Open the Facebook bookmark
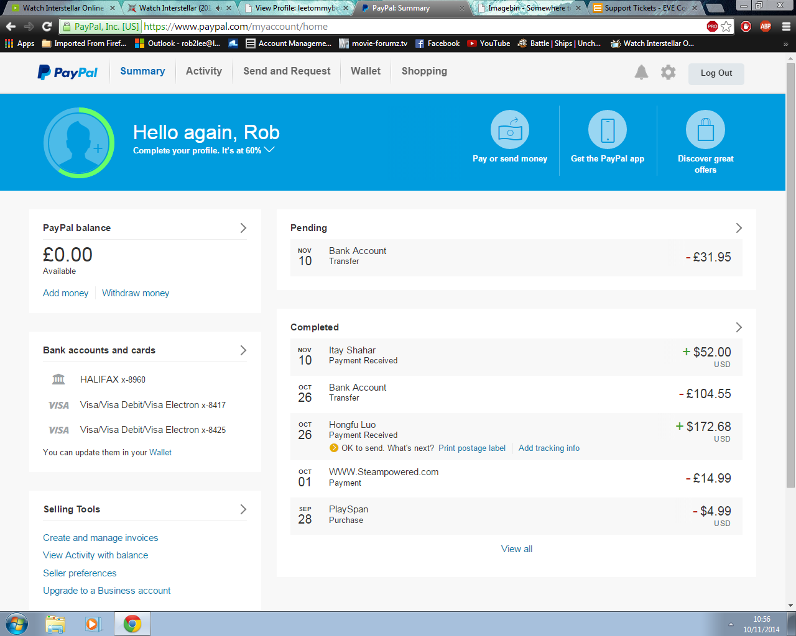This screenshot has height=636, width=796. [x=437, y=43]
